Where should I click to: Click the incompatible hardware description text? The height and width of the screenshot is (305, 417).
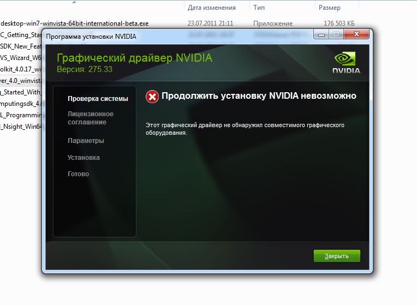click(245, 129)
